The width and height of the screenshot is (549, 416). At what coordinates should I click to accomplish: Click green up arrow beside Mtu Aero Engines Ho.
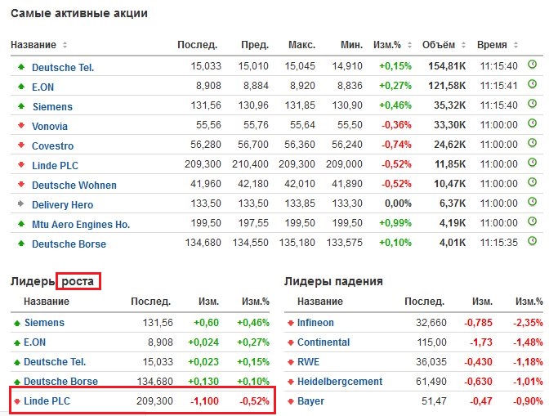21,223
